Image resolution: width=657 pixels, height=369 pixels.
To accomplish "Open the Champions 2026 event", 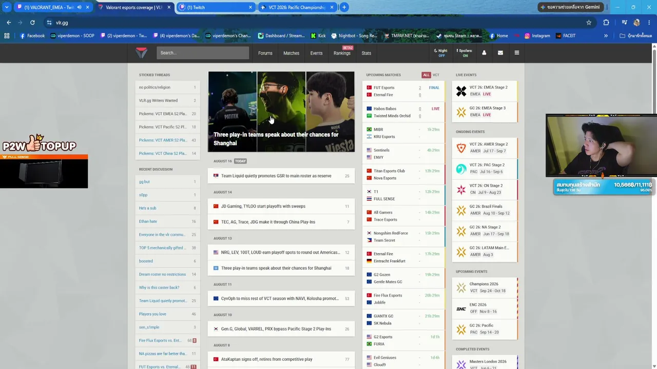I will [x=485, y=288].
